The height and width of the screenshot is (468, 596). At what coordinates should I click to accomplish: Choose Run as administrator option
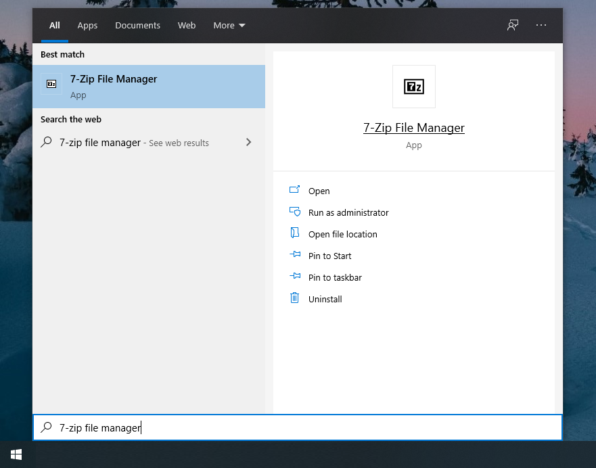pyautogui.click(x=348, y=212)
